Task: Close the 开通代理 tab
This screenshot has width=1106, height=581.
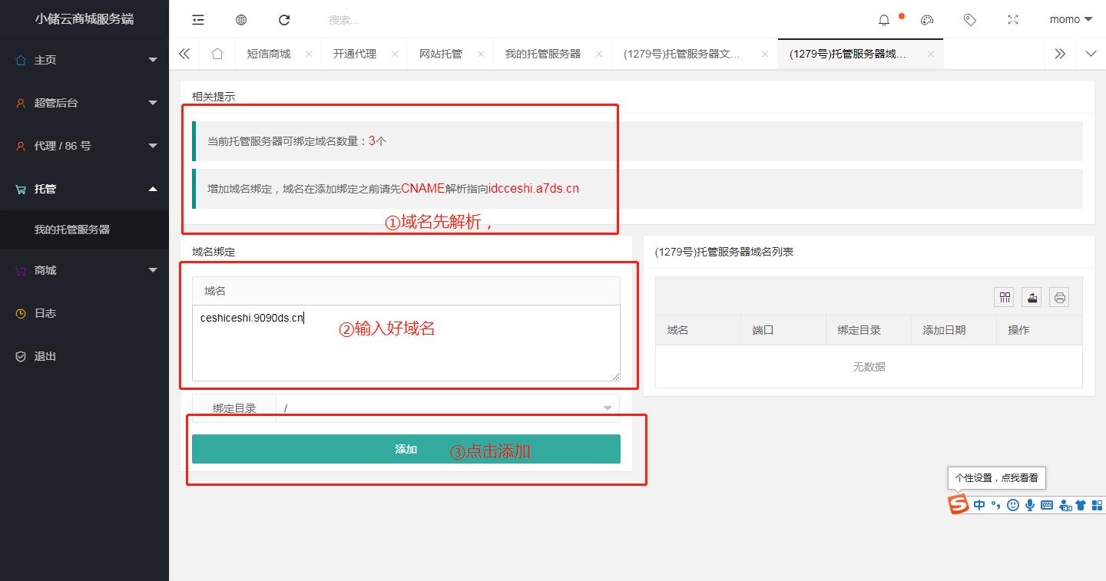Action: tap(395, 54)
